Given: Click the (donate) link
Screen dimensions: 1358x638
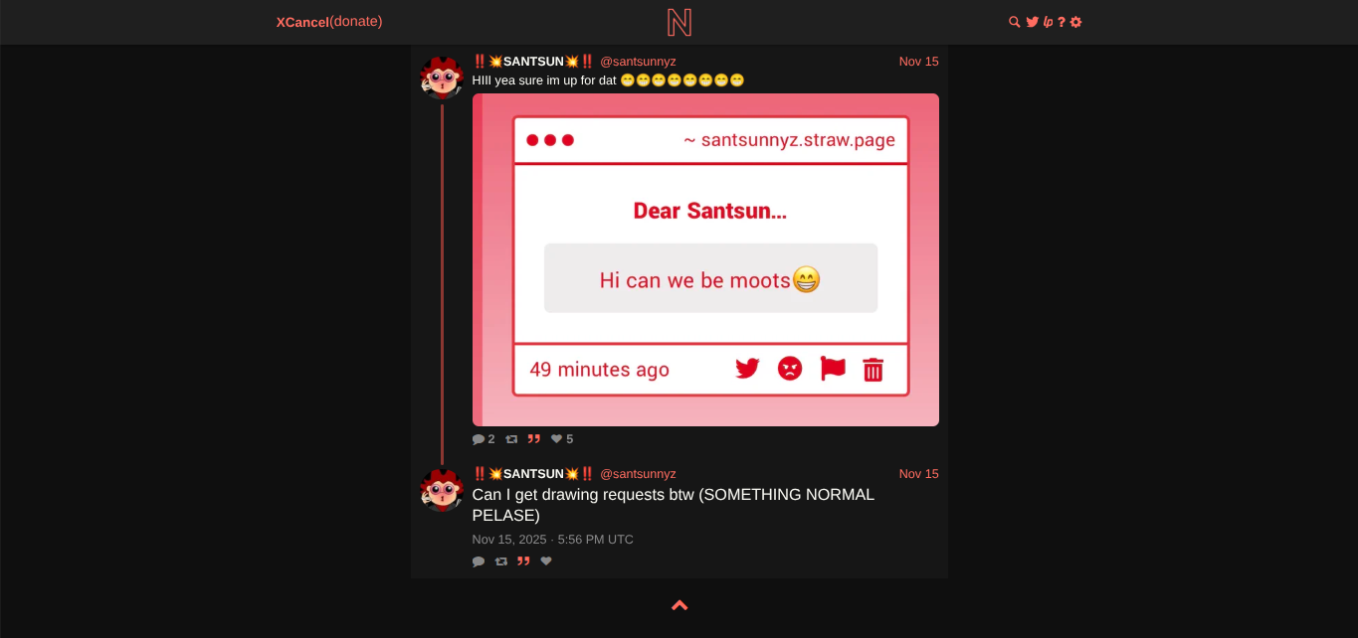Looking at the screenshot, I should (356, 22).
